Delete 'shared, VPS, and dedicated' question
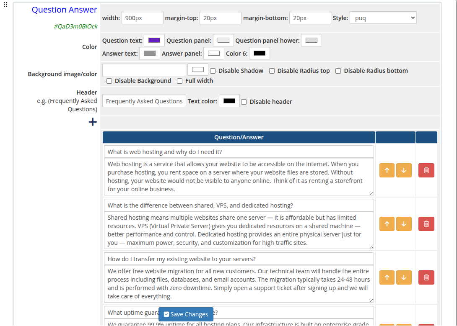Viewport: 457px width, 326px height. (426, 224)
